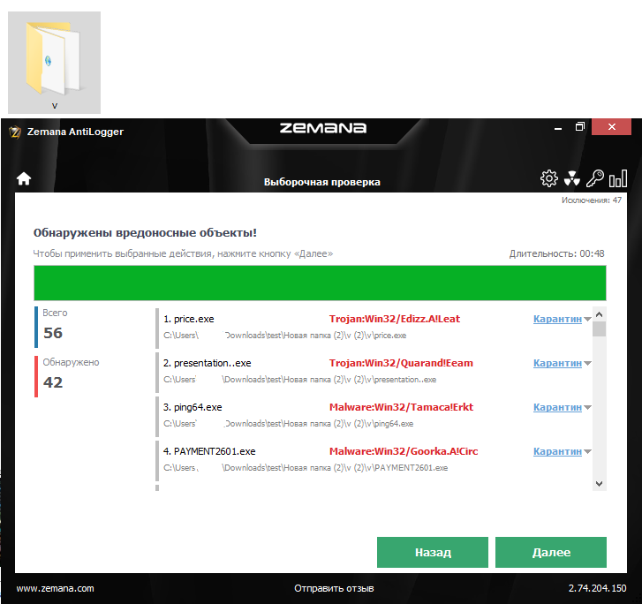Open statistics bar chart icon

[618, 178]
